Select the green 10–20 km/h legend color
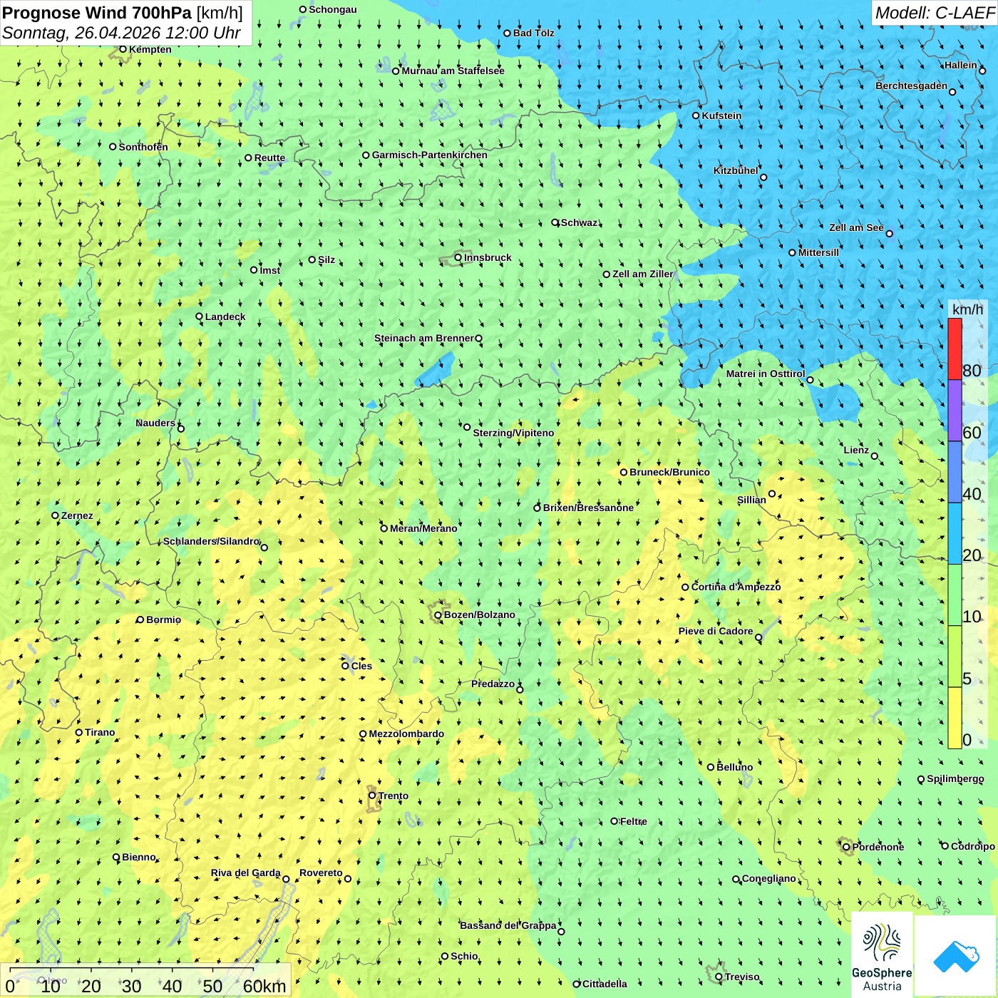The image size is (998, 998). point(955,595)
